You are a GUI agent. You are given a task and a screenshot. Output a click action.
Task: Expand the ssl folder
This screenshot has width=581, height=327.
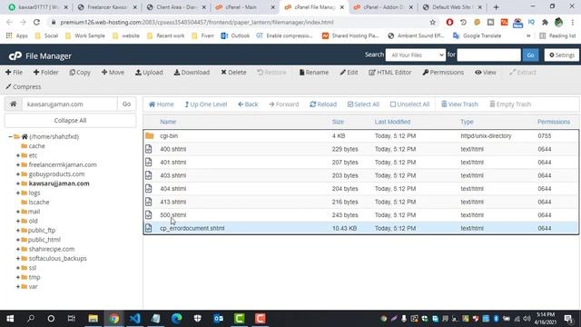18,268
